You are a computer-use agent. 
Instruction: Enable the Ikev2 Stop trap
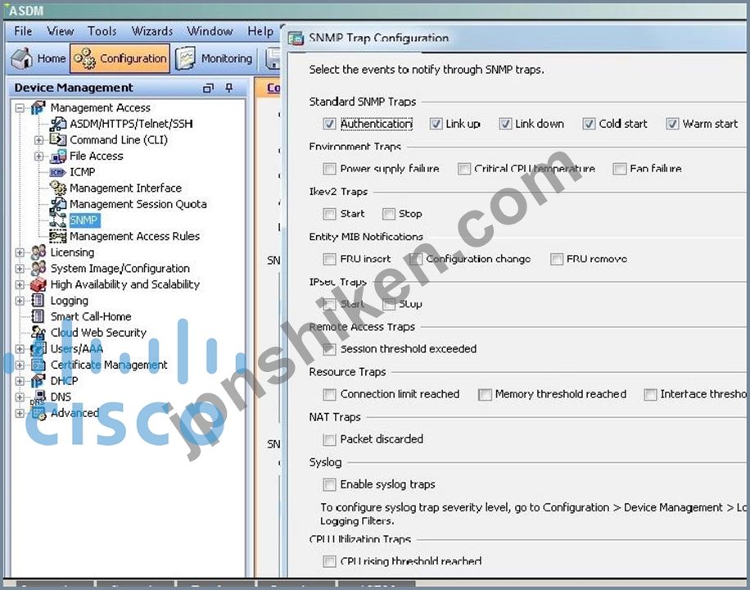tap(388, 214)
